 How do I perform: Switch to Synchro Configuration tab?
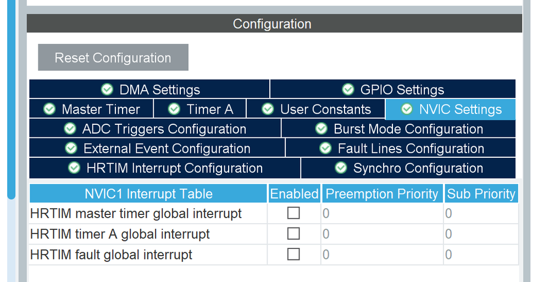coord(409,168)
